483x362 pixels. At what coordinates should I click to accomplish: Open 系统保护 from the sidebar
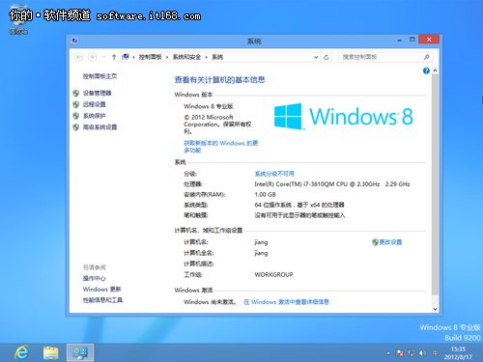tap(94, 116)
